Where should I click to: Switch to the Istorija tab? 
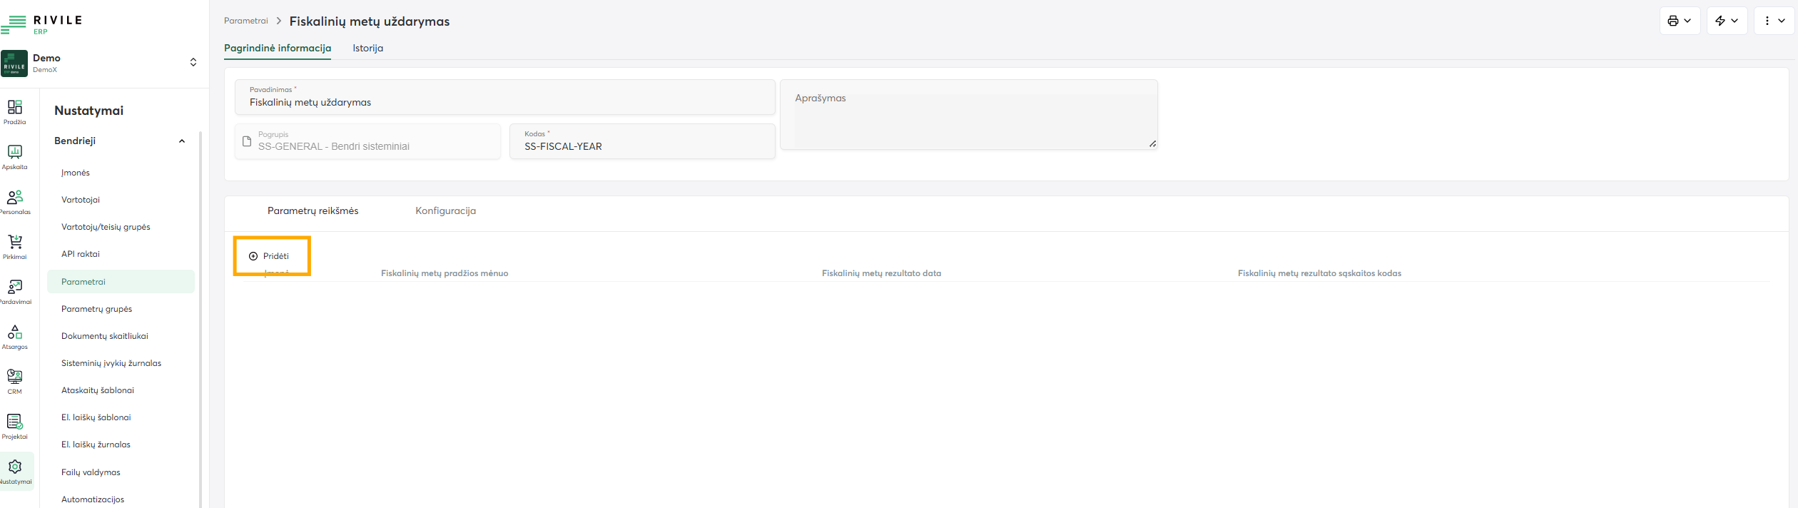(x=367, y=49)
